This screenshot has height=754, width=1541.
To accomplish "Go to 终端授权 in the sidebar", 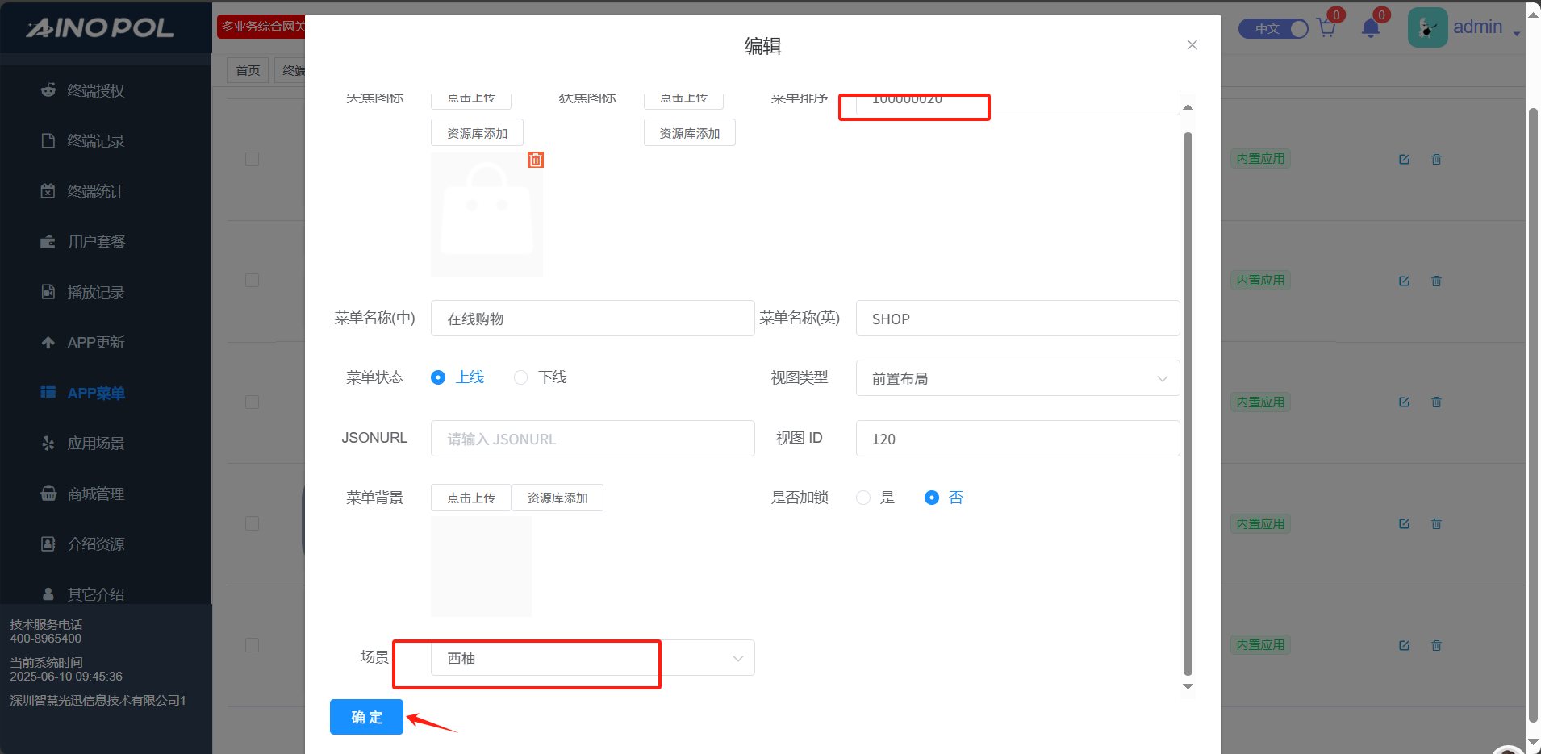I will pyautogui.click(x=95, y=90).
